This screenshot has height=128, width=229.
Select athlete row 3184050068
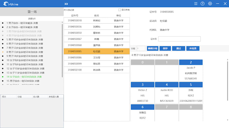[97, 45]
